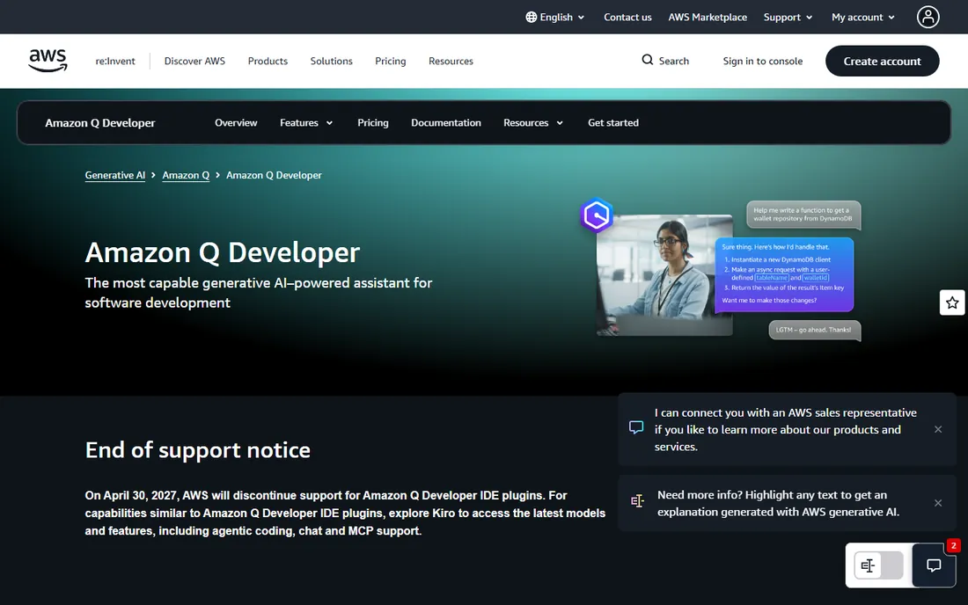Open the English language dropdown
The image size is (968, 605).
(555, 17)
